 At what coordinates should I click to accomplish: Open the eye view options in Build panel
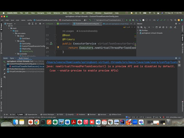(x=5, y=77)
